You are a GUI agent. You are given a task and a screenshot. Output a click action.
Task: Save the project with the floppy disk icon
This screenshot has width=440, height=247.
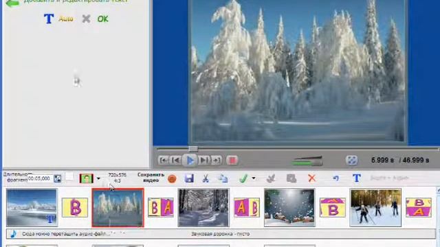click(x=189, y=178)
